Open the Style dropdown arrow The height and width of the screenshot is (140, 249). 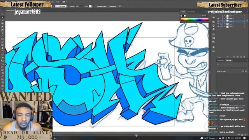point(93,6)
